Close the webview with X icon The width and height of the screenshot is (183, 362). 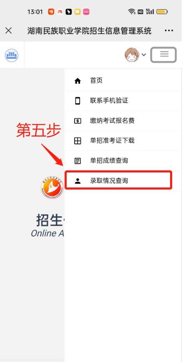tap(9, 30)
